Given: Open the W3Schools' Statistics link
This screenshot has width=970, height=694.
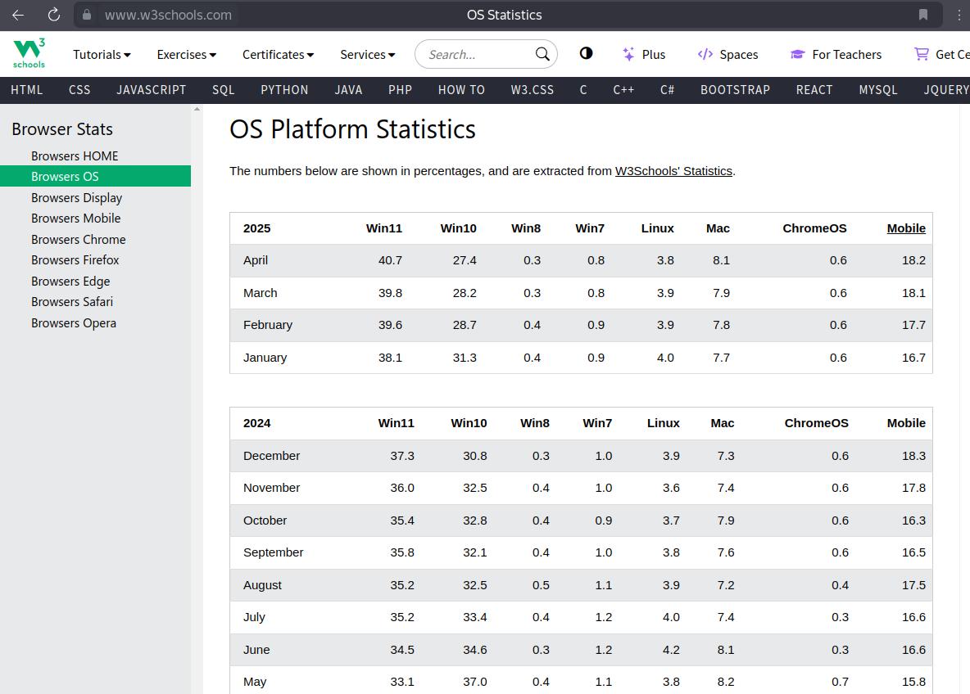Looking at the screenshot, I should tap(673, 171).
